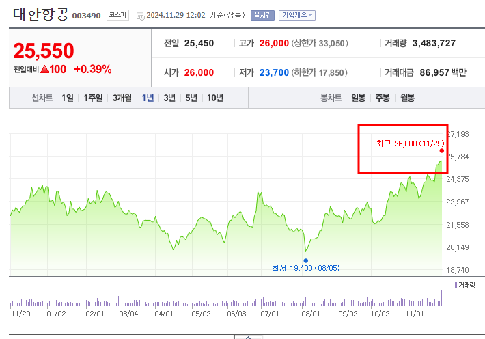This screenshot has width=485, height=339.
Task: Click the 고가 value 26,000
Action: coord(274,43)
